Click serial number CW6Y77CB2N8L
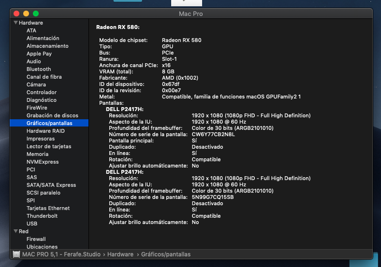 [213, 134]
